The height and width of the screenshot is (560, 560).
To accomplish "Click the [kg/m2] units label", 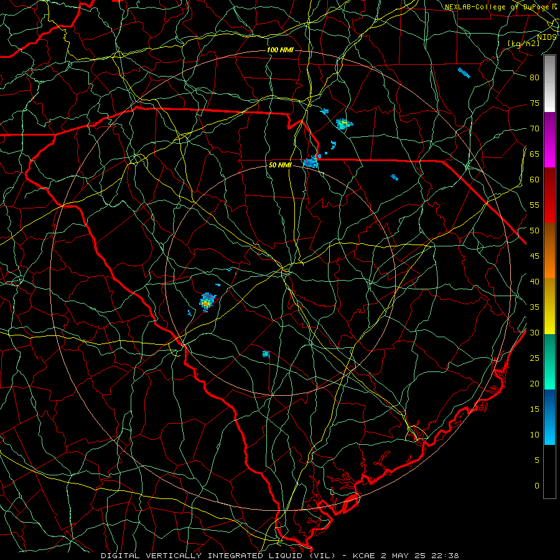I will coord(523,44).
